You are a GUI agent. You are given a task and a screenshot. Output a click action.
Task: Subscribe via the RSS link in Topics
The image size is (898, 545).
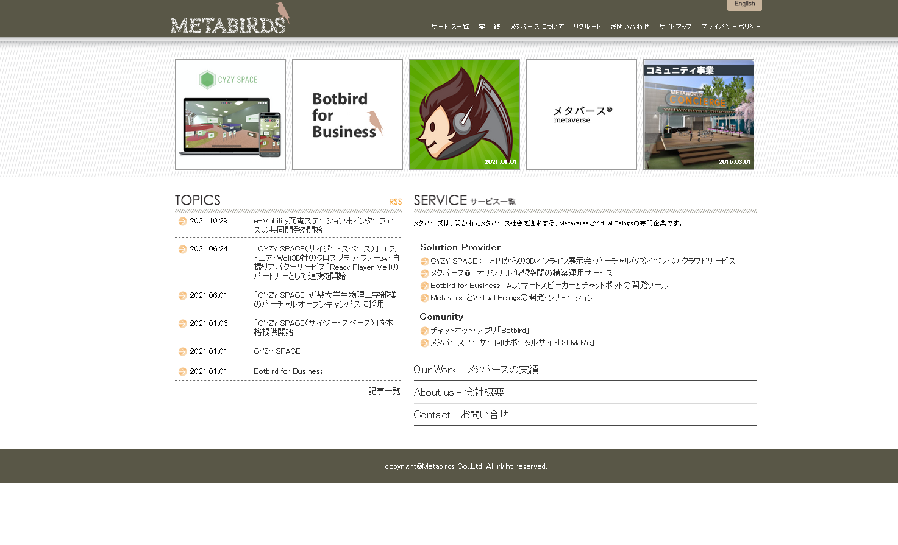point(395,202)
